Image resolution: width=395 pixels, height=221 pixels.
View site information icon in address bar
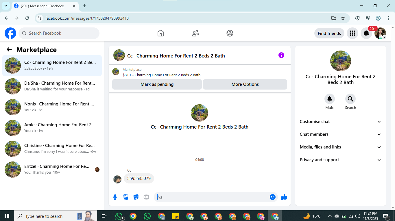pos(40,18)
